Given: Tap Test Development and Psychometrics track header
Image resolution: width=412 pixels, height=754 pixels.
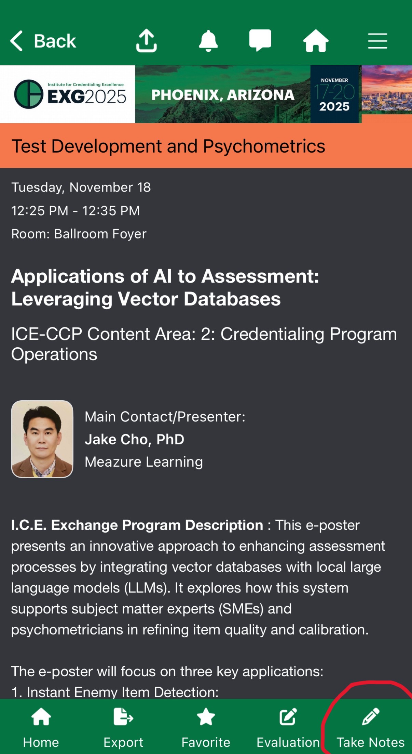Looking at the screenshot, I should [168, 146].
